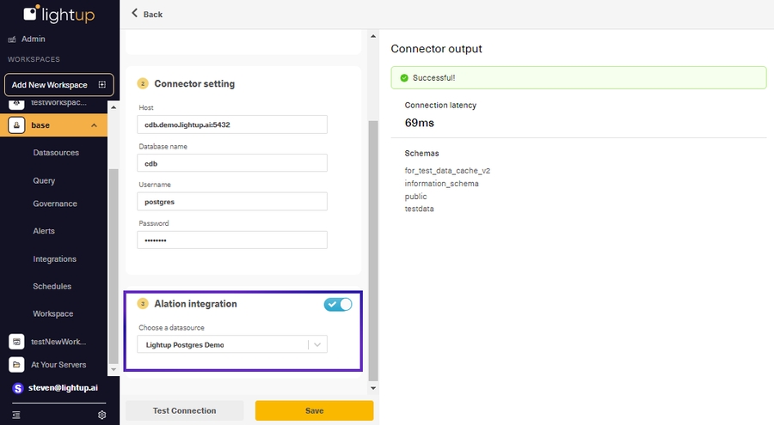Click the collapse sidebar icon at bottom left
This screenshot has width=774, height=425.
click(x=15, y=415)
